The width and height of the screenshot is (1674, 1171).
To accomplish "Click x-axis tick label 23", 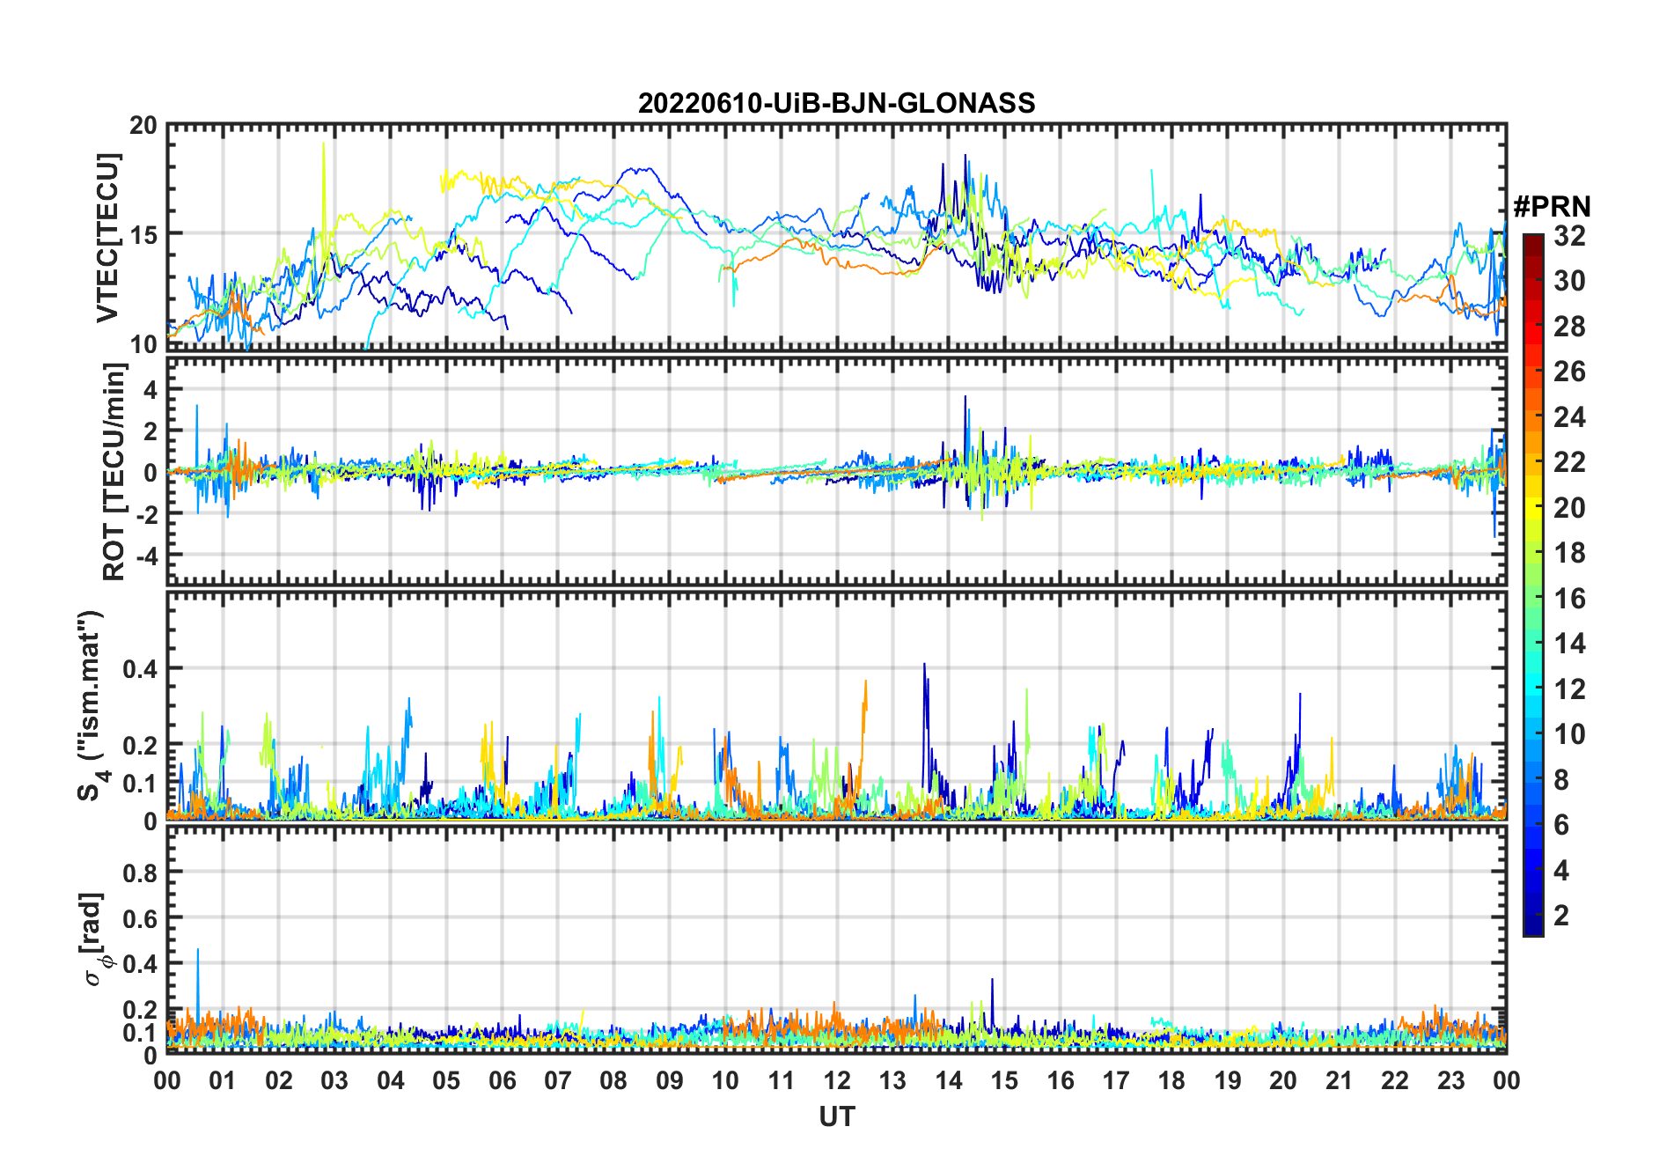I will 1450,1080.
